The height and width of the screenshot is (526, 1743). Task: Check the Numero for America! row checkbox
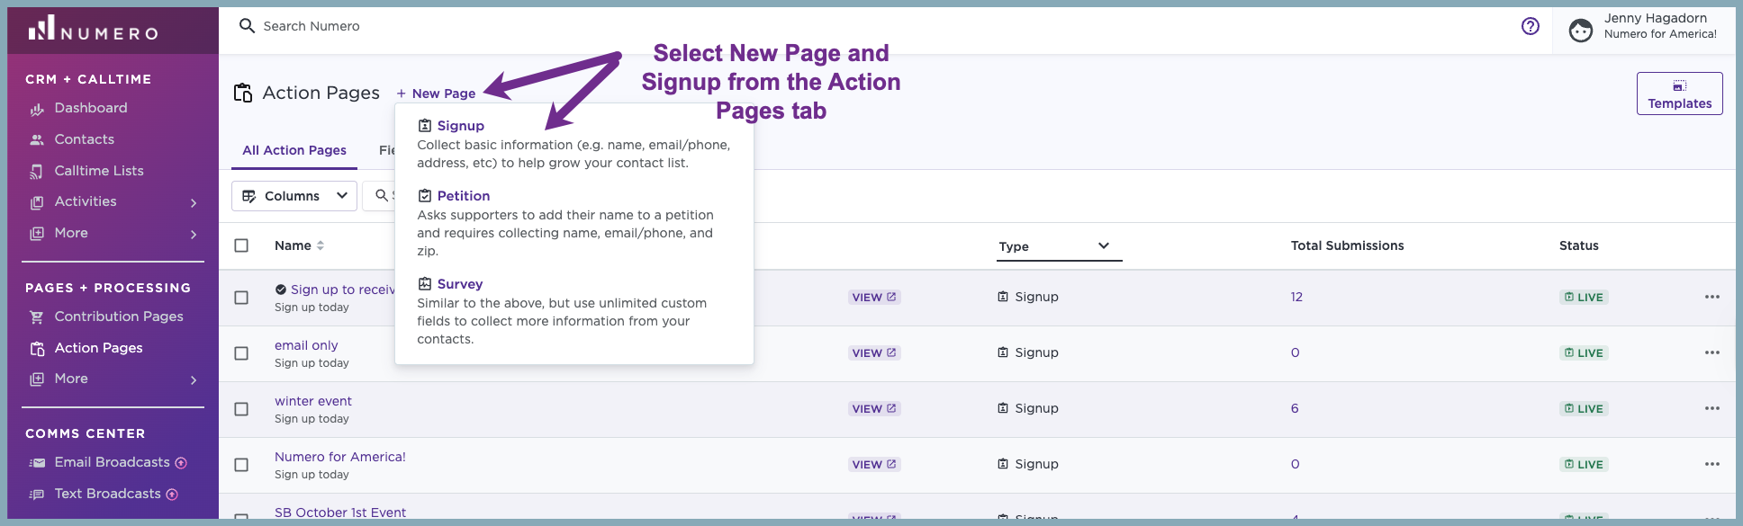point(241,465)
